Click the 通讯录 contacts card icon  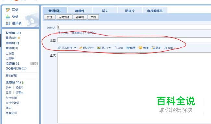8,23
